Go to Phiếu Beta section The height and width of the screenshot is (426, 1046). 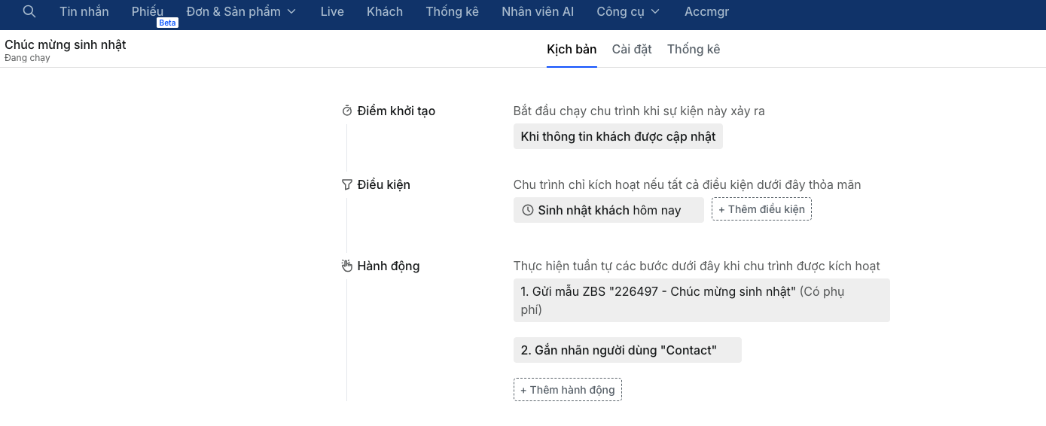(x=148, y=11)
